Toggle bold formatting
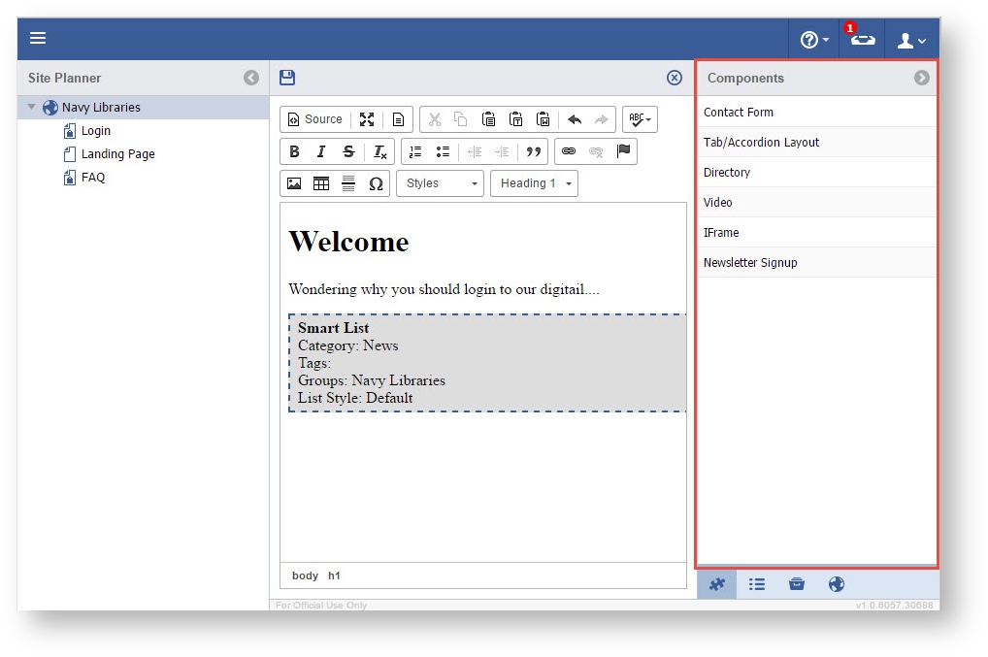Image resolution: width=988 pixels, height=657 pixels. 294,151
